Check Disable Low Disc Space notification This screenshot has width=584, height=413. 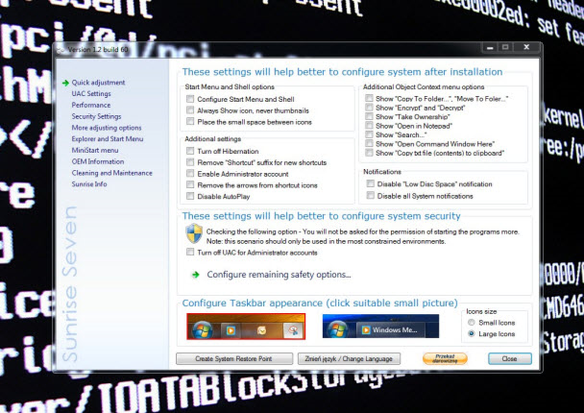tap(371, 184)
